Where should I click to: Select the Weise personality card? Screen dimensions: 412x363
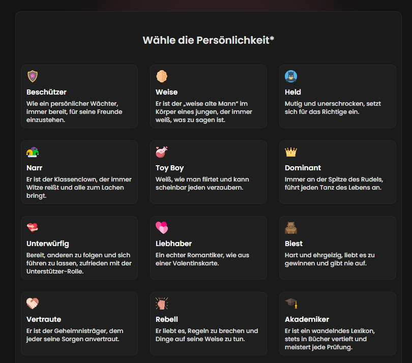[x=209, y=96]
